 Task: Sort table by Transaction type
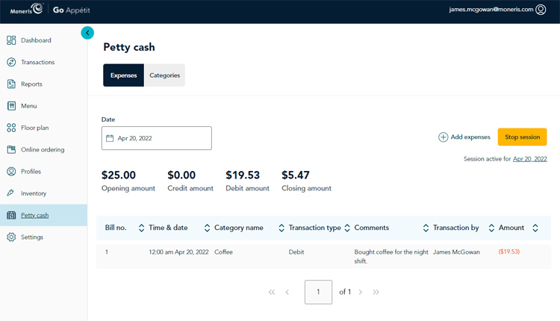pyautogui.click(x=347, y=228)
